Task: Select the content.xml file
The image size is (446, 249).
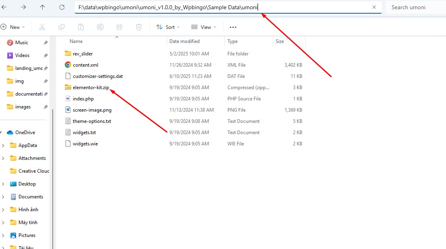Action: (85, 65)
